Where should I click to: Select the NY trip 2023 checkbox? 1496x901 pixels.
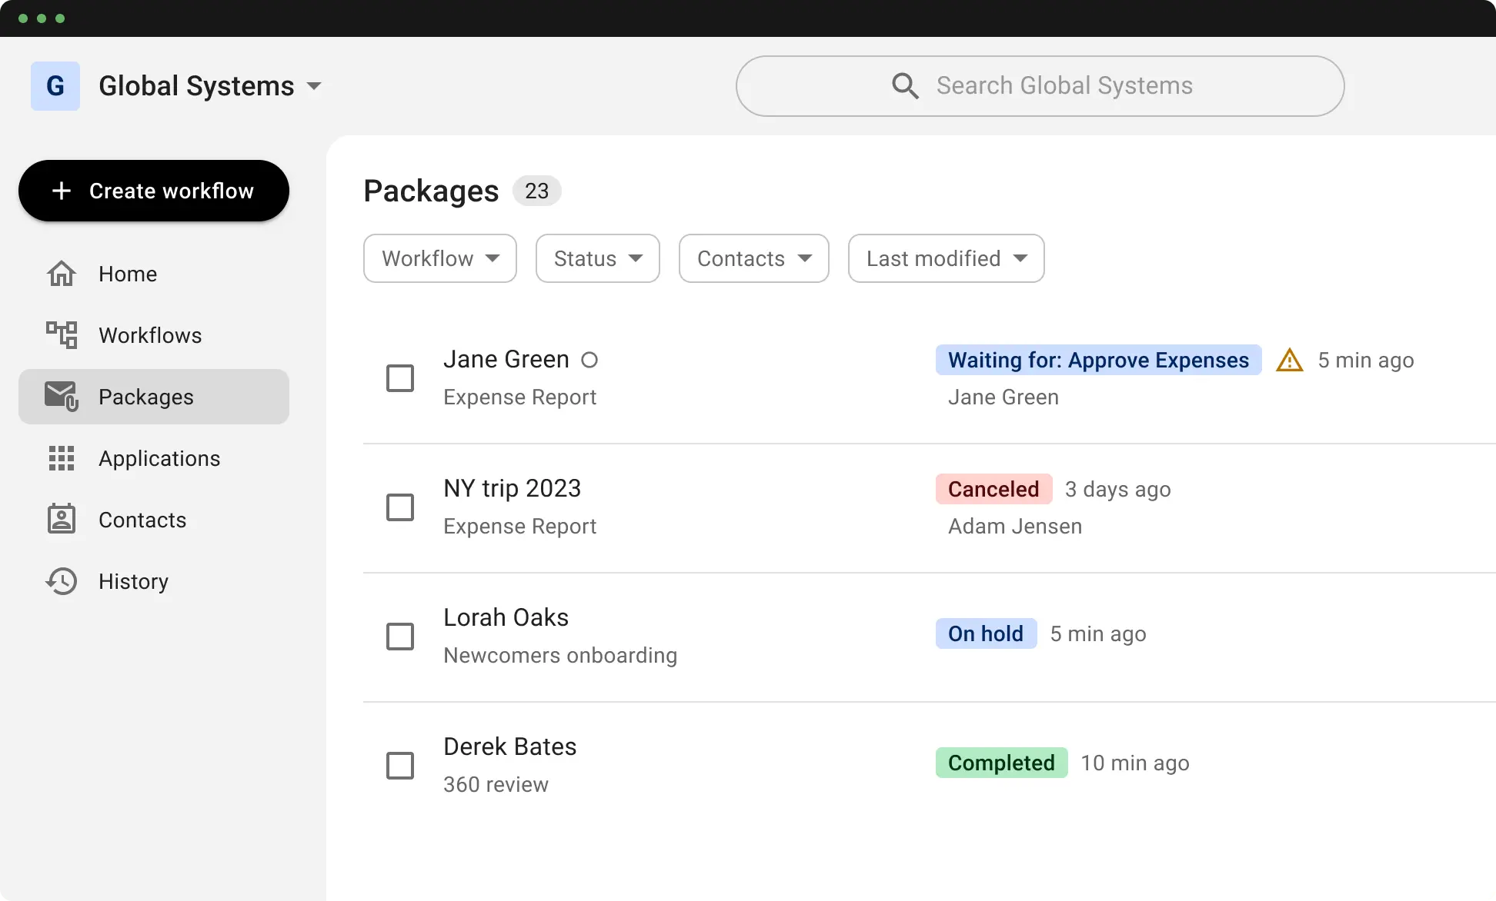[x=400, y=507]
